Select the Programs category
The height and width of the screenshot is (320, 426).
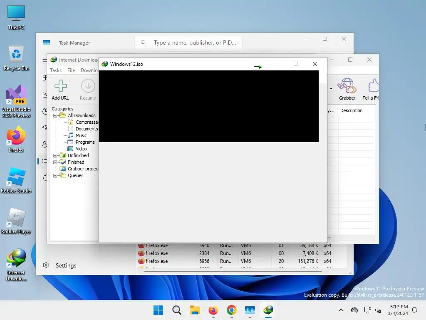click(85, 142)
